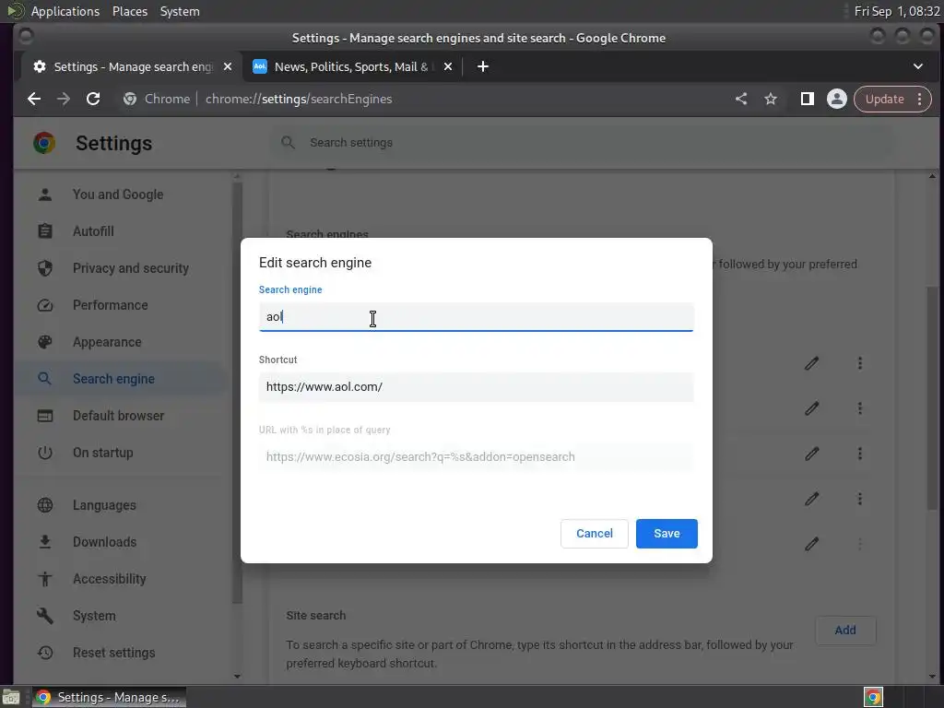Image resolution: width=944 pixels, height=708 pixels.
Task: Click fourth search engine three-dot menu
Action: point(860,499)
